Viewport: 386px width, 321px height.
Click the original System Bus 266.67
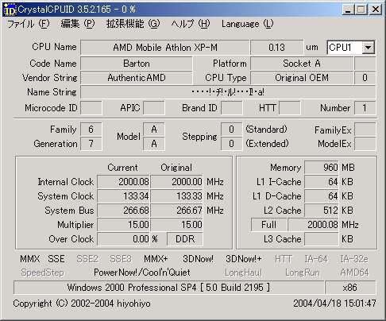click(177, 211)
